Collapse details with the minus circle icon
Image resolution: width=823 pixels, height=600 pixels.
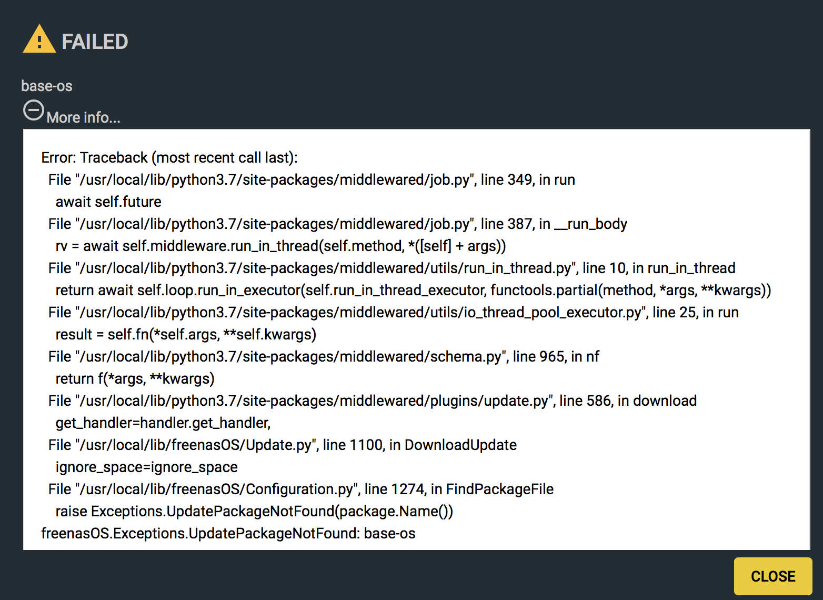click(34, 111)
